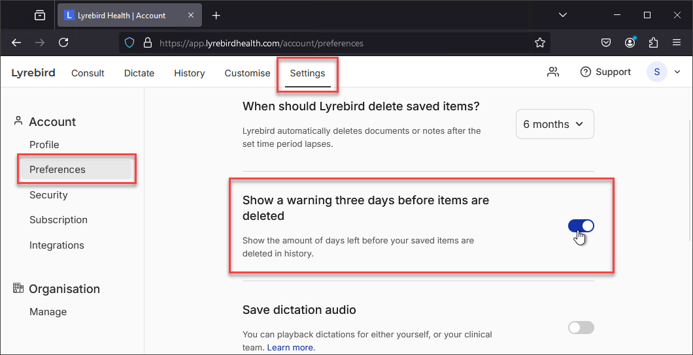This screenshot has height=355, width=693.
Task: Open the 6 months deletion period dropdown
Action: coord(554,124)
